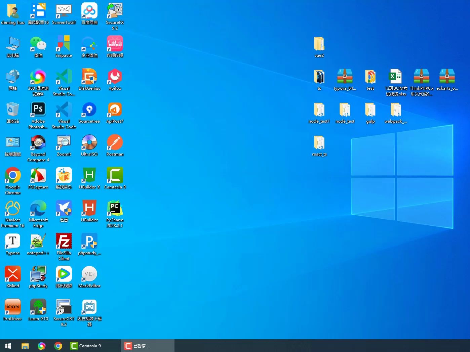Open the Apifox desktop shortcut
This screenshot has height=352, width=470.
coord(115,80)
